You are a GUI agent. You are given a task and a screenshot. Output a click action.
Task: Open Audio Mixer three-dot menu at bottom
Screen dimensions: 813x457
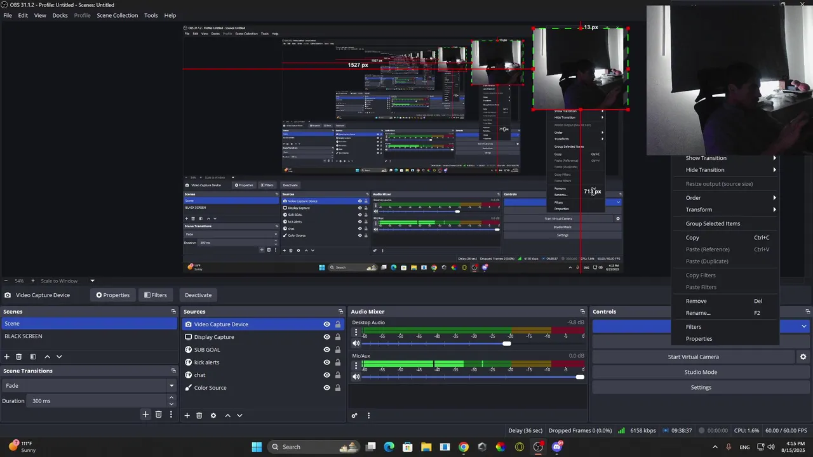[368, 416]
